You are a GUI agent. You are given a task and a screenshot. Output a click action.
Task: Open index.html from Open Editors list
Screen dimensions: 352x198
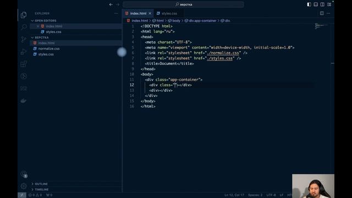click(x=54, y=26)
